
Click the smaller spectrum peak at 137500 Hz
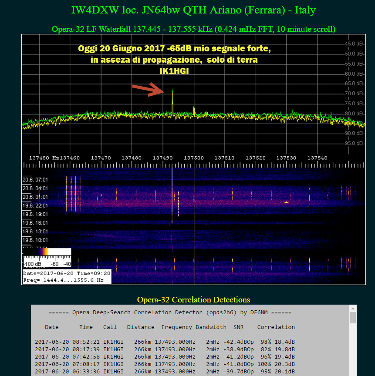click(x=194, y=107)
